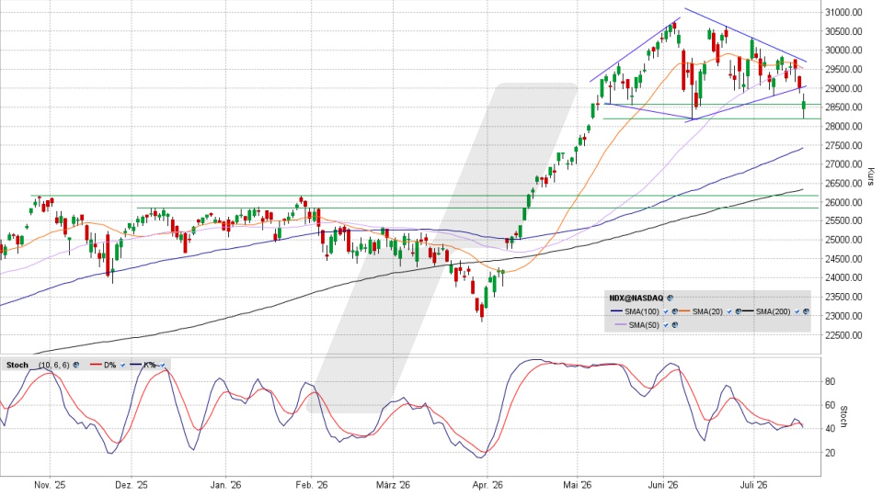
Task: Click the dark blue SMA(100) line swatch
Action: click(616, 311)
